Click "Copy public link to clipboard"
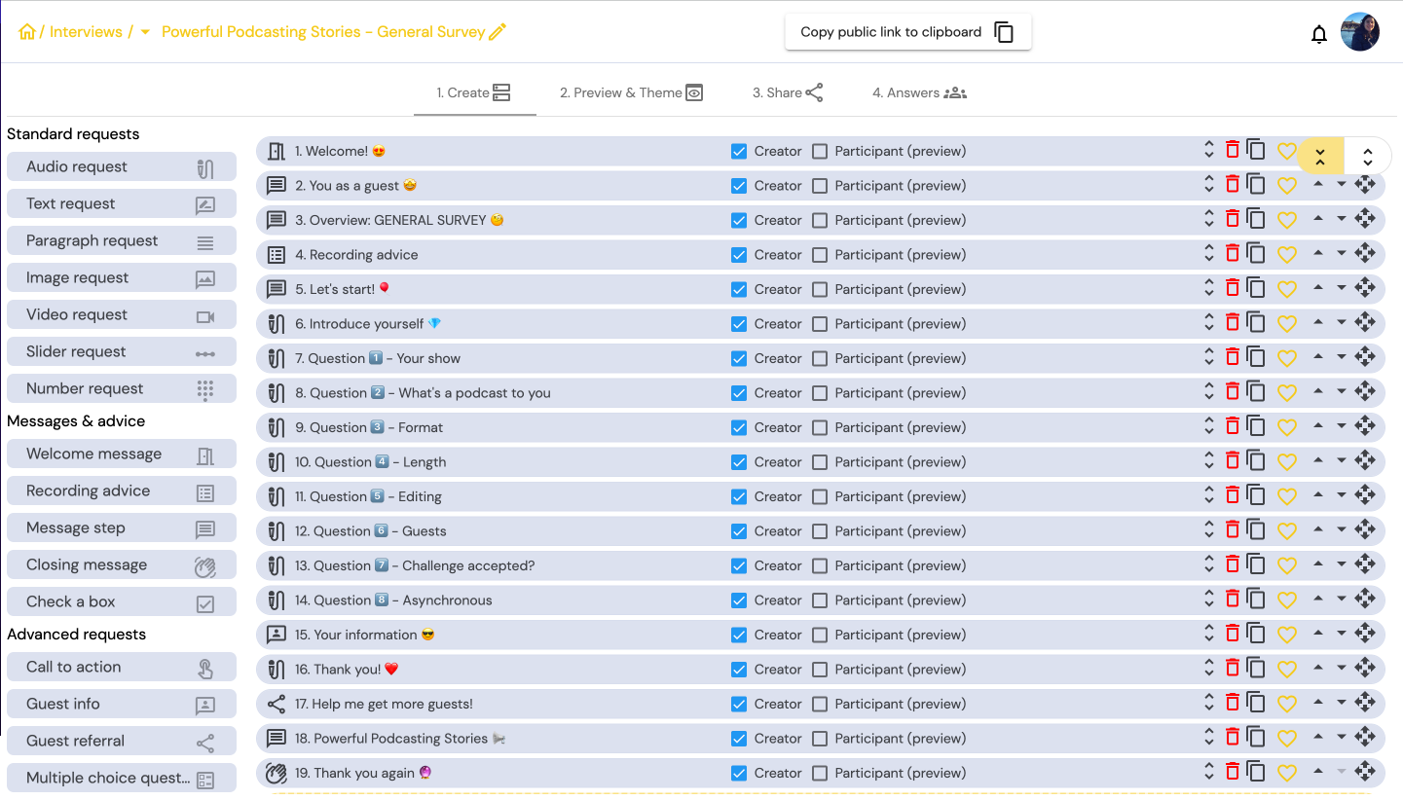The height and width of the screenshot is (800, 1403). 907,31
